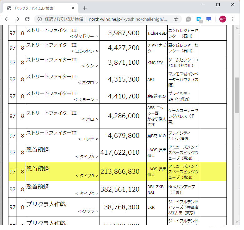Open the blue B! bookmark extension
Viewport: 244px width, 230px height.
[x=199, y=19]
